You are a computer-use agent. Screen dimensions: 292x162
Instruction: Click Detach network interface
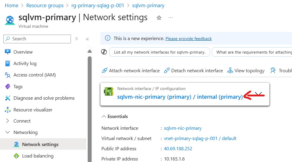(193, 70)
